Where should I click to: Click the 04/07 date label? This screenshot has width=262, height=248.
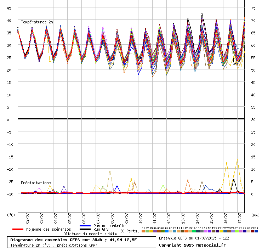(x=56, y=218)
